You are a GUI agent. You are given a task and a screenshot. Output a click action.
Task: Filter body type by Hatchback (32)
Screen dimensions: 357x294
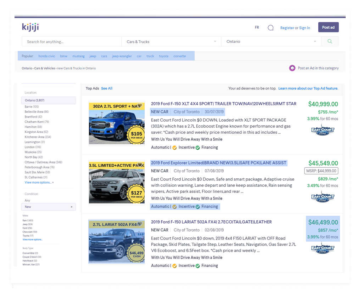(x=29, y=261)
